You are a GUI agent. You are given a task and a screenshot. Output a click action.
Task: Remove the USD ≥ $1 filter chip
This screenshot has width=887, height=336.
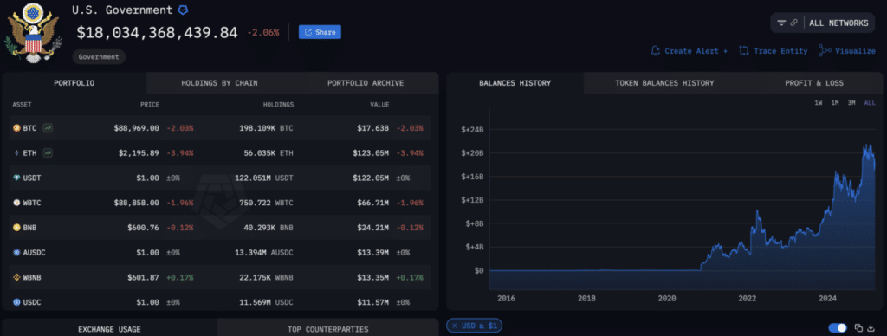(455, 326)
